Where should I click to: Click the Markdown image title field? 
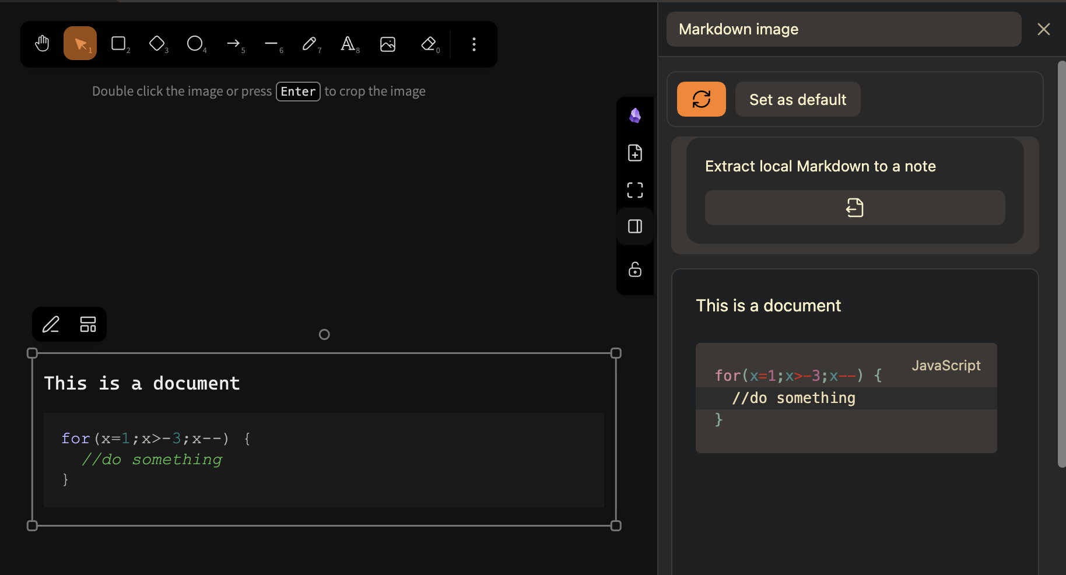pos(844,29)
